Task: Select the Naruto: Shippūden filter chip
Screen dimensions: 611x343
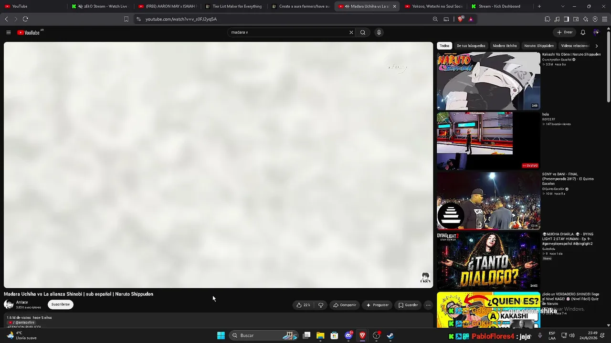Action: [x=539, y=46]
